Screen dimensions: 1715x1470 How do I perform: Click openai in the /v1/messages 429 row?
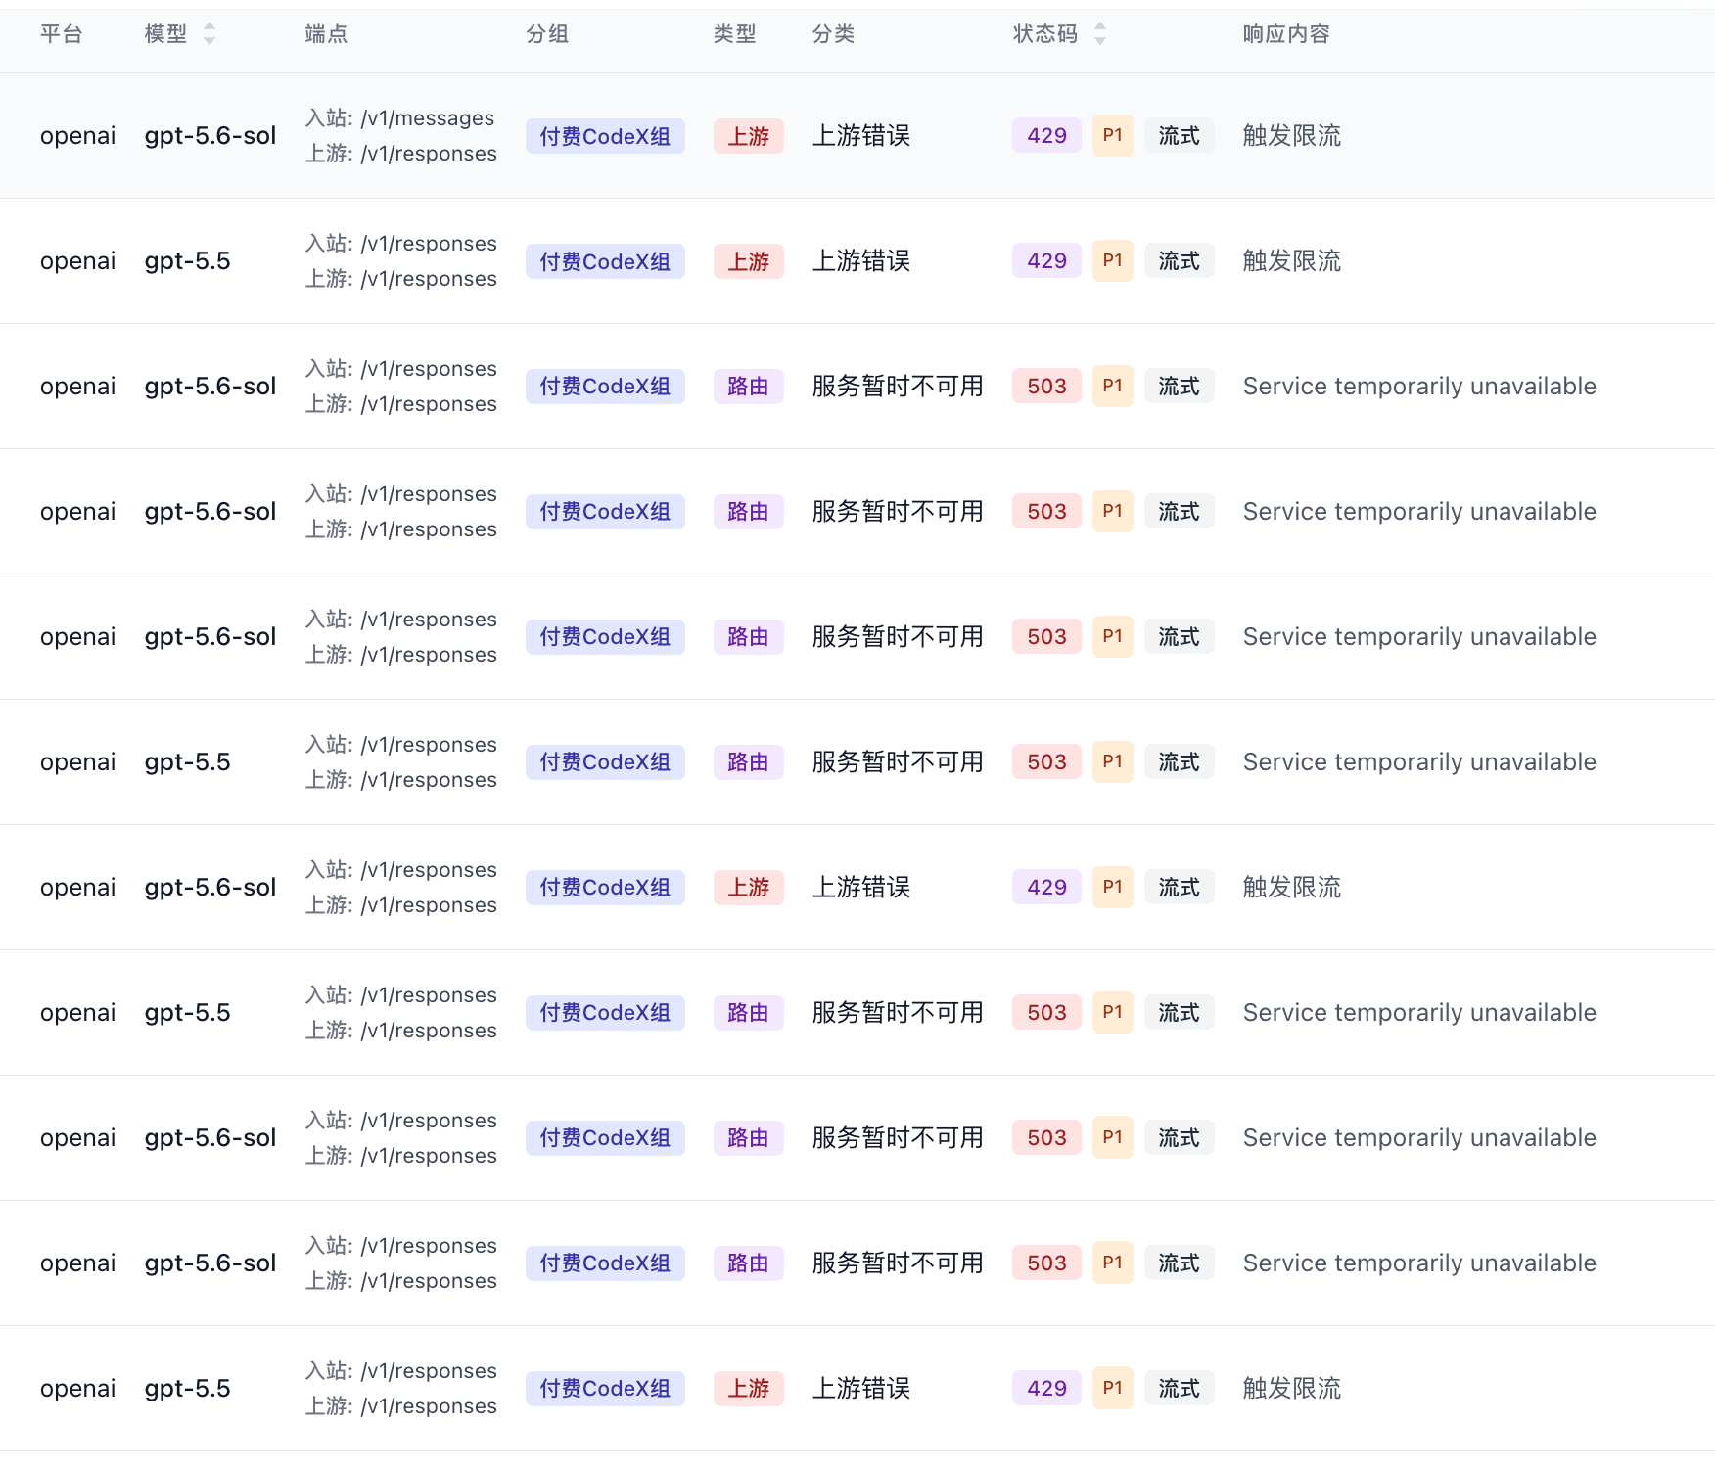[x=77, y=136]
